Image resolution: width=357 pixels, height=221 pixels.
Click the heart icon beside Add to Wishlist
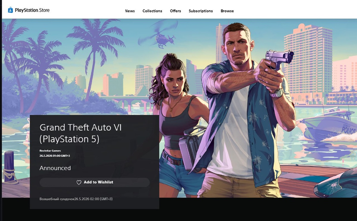click(x=79, y=182)
